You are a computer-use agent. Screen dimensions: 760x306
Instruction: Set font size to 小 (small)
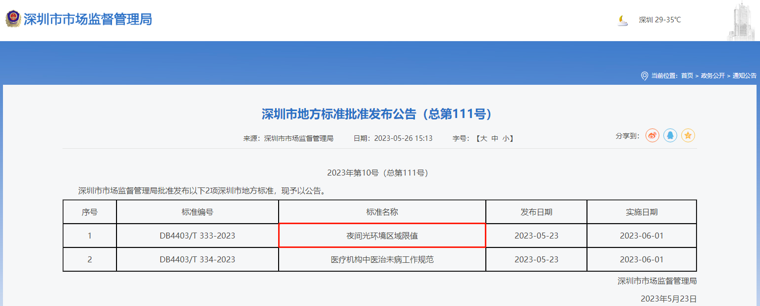[505, 138]
